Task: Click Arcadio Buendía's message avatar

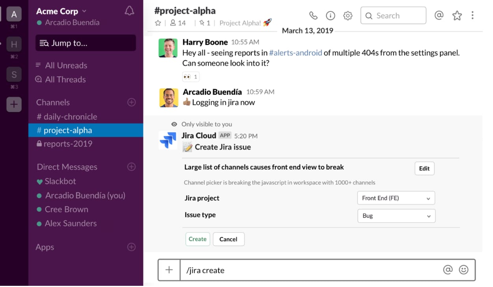Action: [169, 98]
